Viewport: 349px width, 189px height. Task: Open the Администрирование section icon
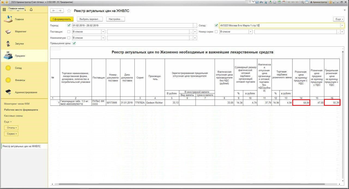[8, 92]
